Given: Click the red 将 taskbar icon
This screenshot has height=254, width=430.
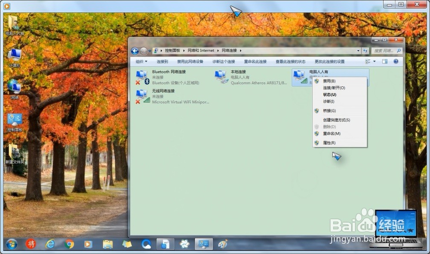Looking at the screenshot, I should pyautogui.click(x=31, y=244).
